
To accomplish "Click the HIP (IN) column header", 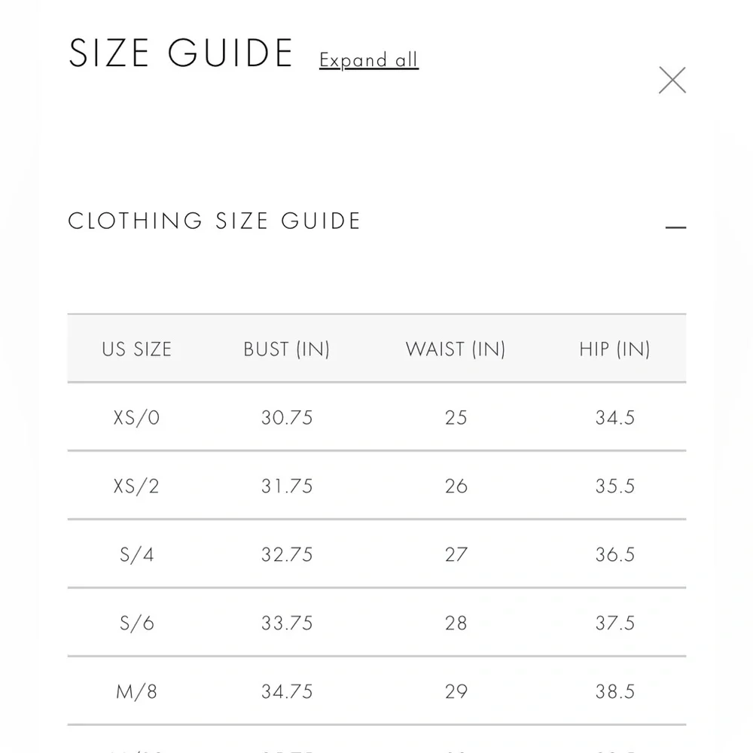I will [x=614, y=349].
